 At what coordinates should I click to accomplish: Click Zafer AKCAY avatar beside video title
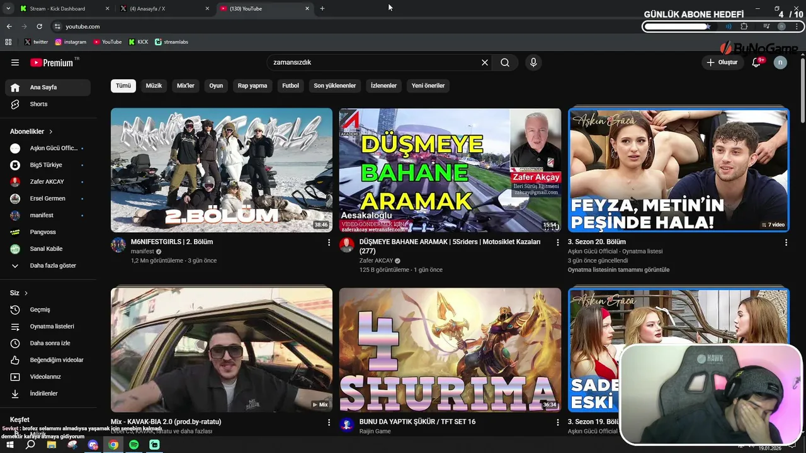pyautogui.click(x=347, y=245)
